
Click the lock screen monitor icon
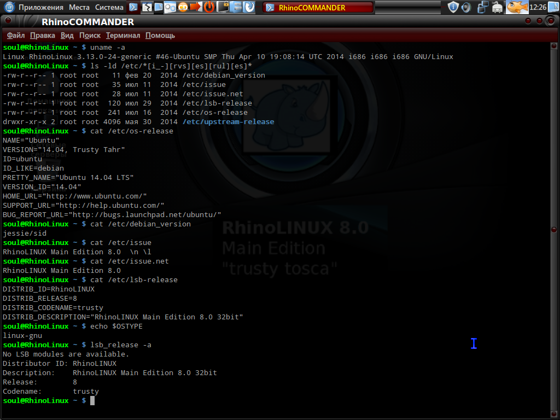coord(223,7)
